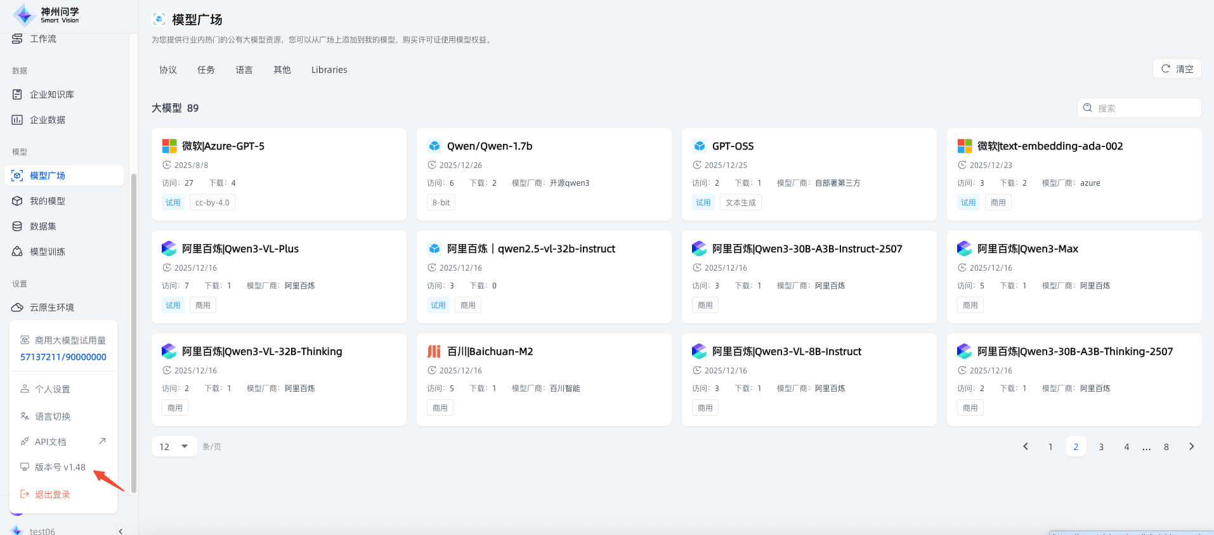
Task: Click Microsoft logo on text-embedding-ada-002 card
Action: click(965, 146)
